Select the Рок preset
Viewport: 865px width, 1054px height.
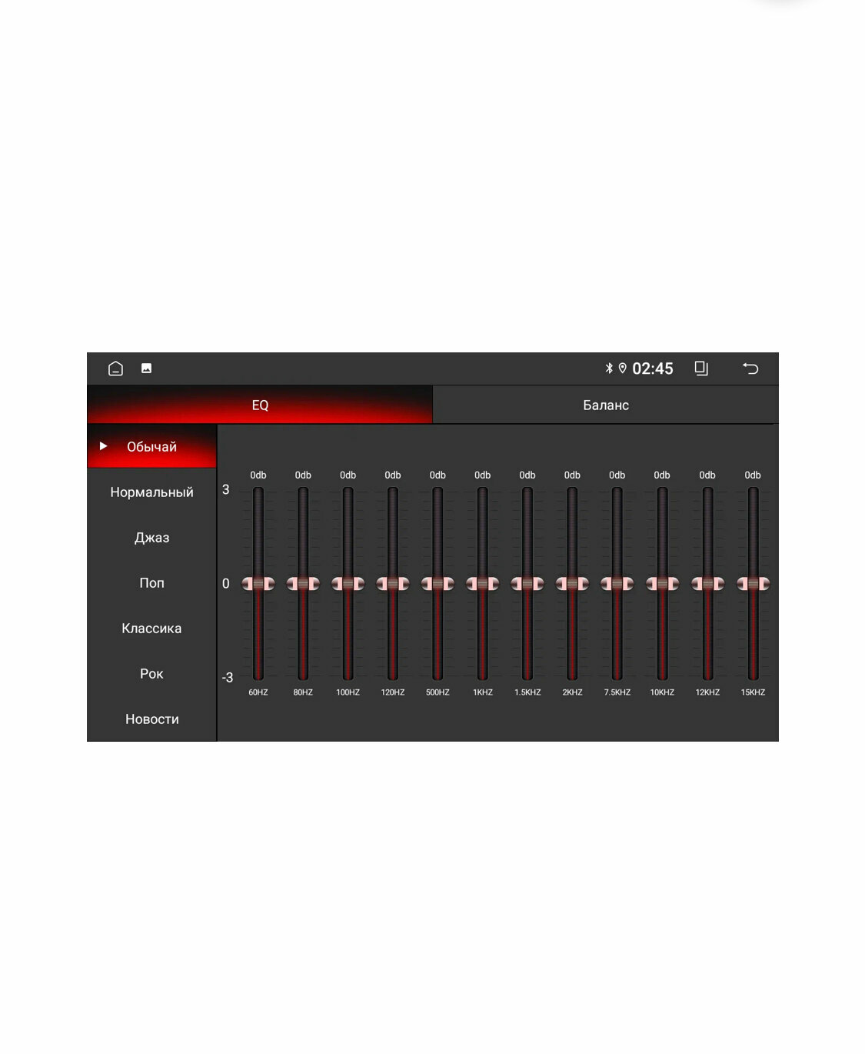pyautogui.click(x=152, y=673)
